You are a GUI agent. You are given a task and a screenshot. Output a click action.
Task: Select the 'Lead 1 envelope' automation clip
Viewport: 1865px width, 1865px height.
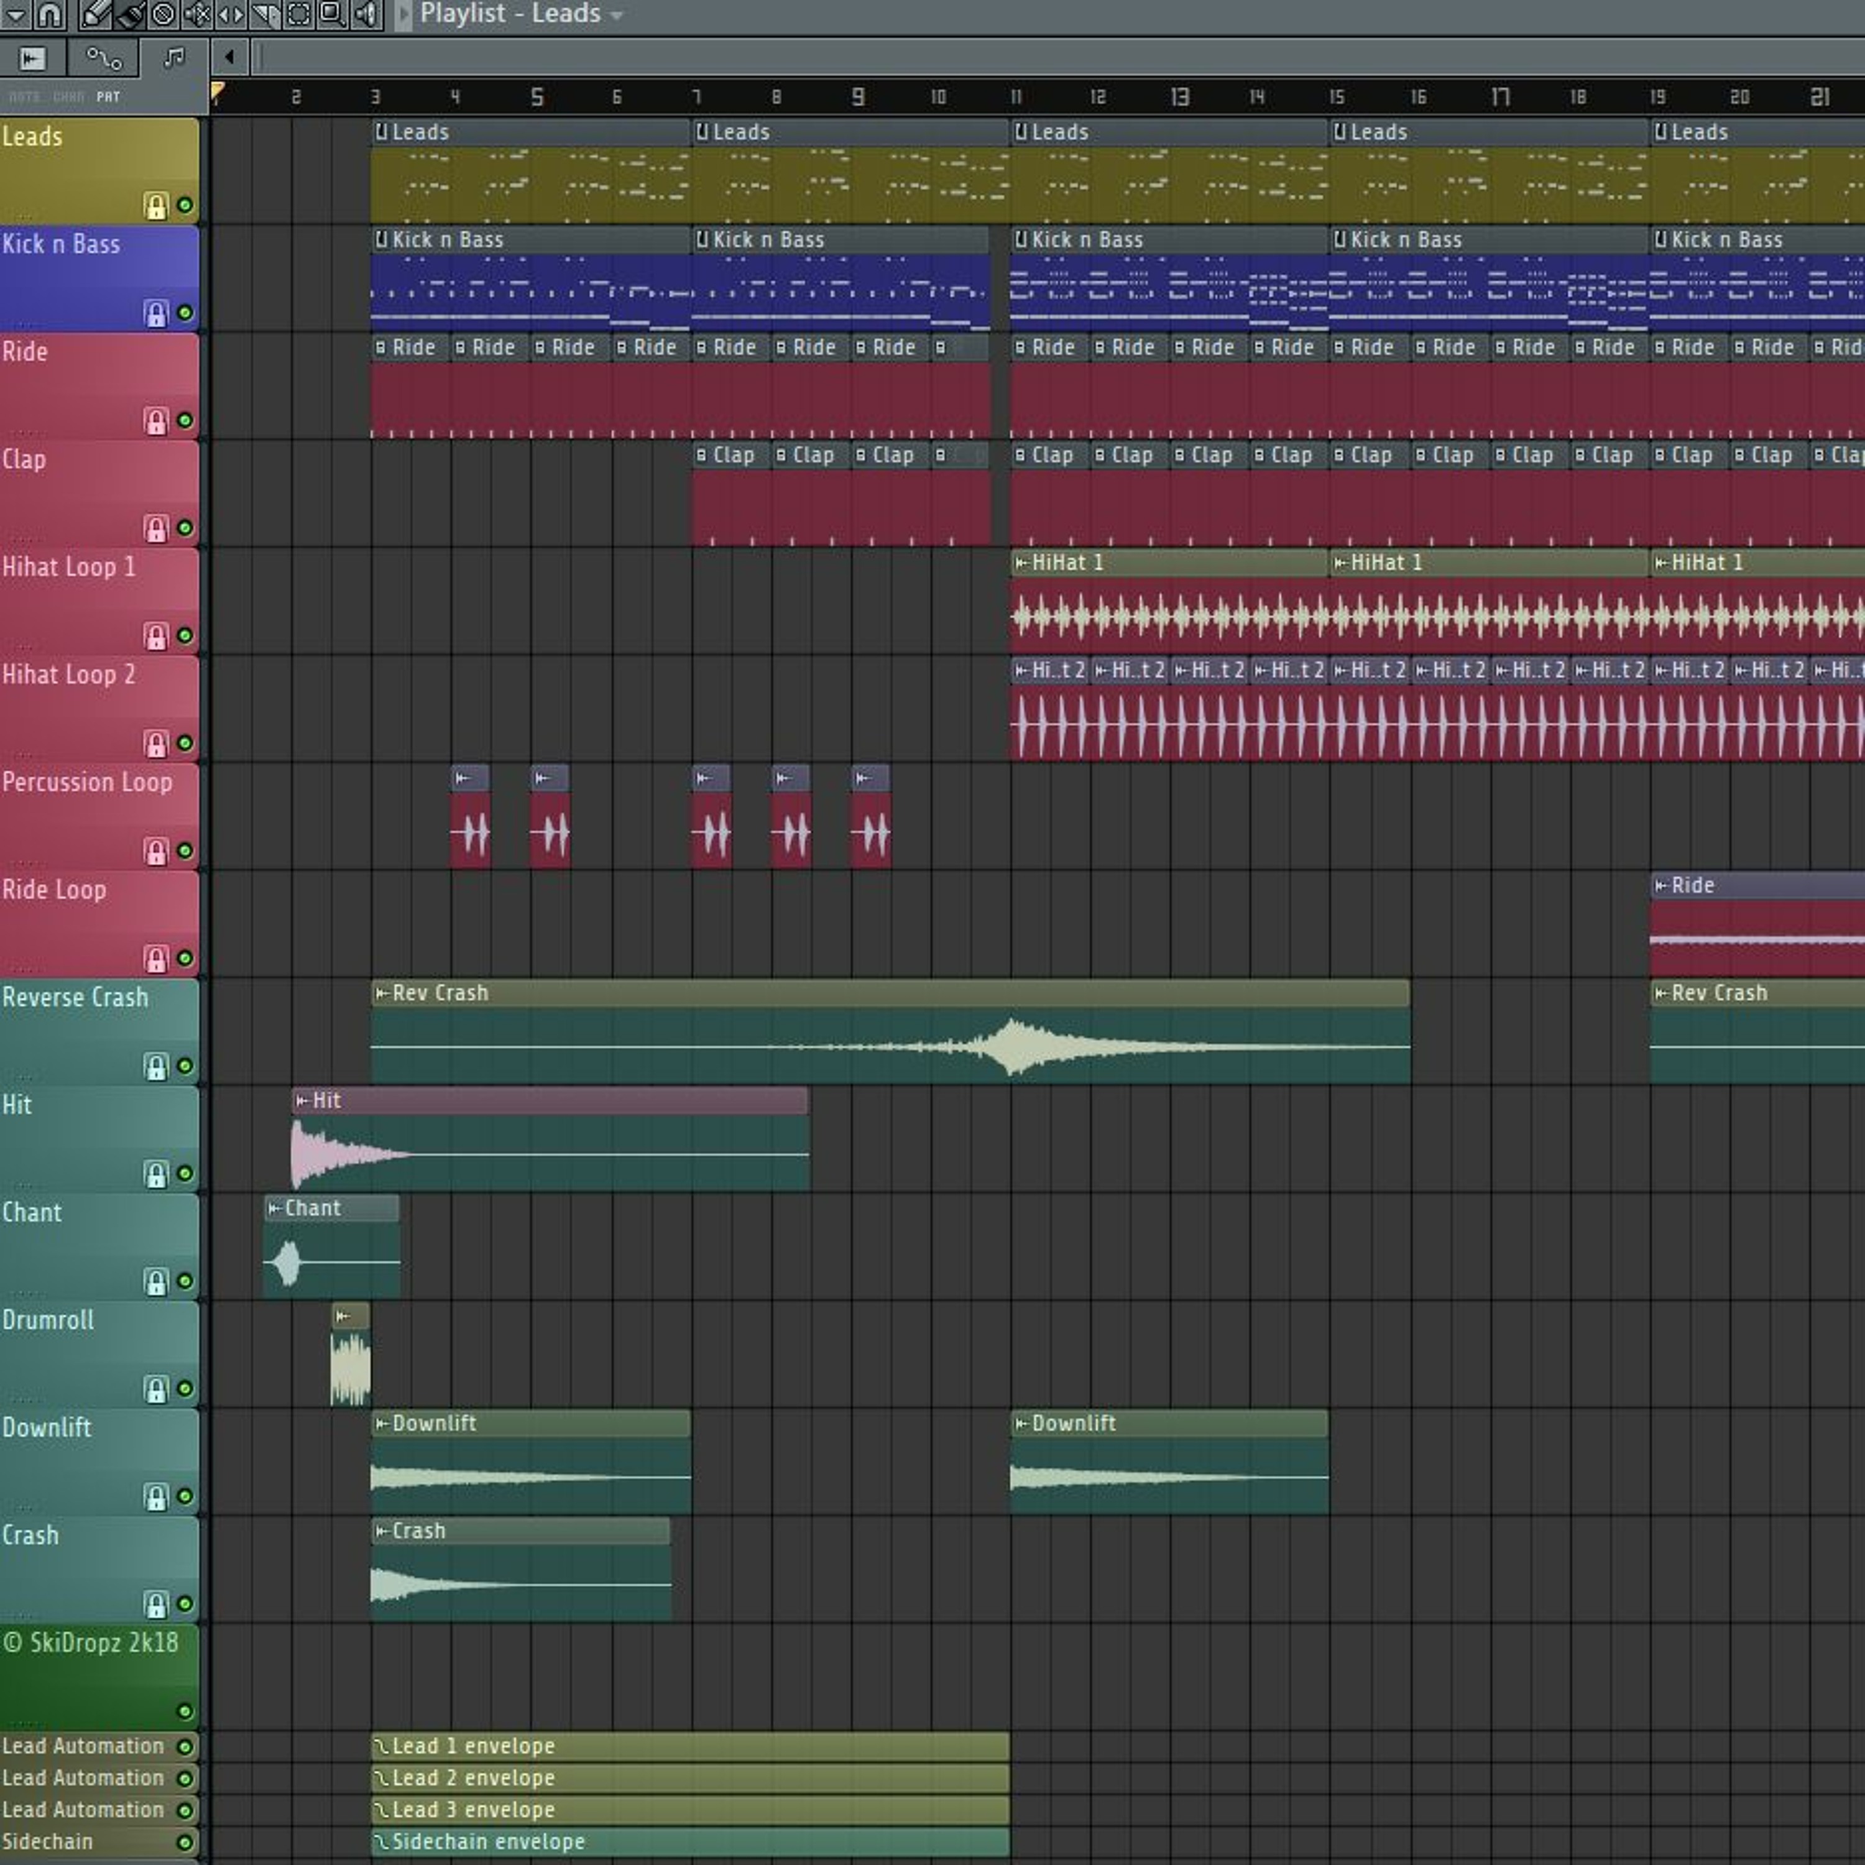coord(690,1746)
